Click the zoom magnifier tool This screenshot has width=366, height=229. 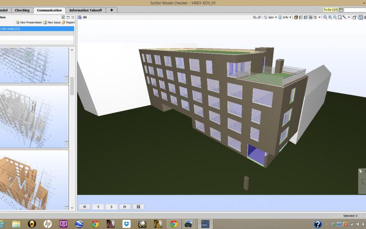[x=325, y=17]
